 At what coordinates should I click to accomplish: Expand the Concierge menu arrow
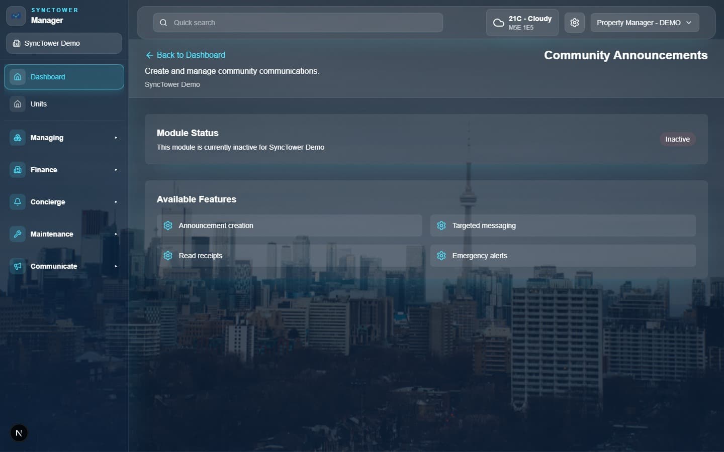click(x=116, y=202)
